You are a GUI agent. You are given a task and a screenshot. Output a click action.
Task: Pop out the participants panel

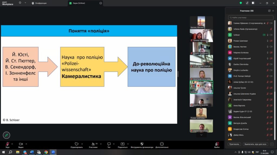(269, 11)
